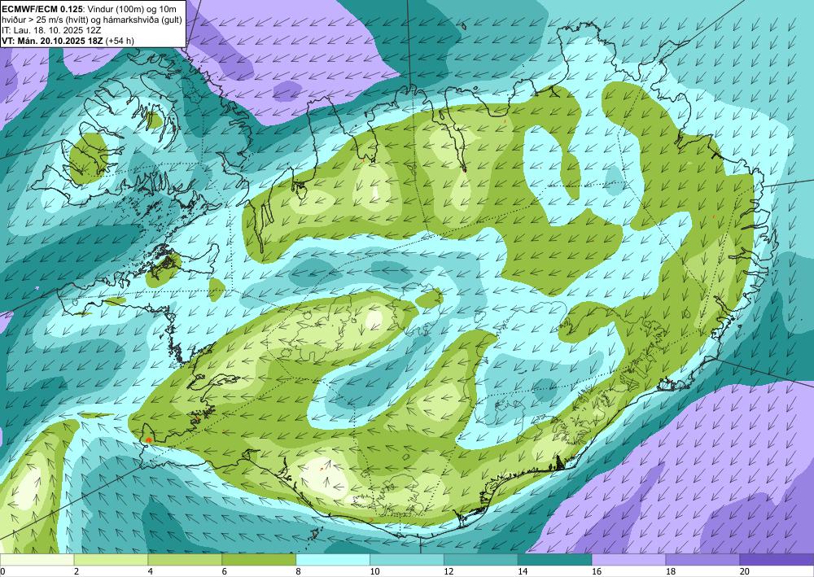Viewport: 814px width, 577px height.
Task: Click the legend label '12'
Action: tap(449, 571)
